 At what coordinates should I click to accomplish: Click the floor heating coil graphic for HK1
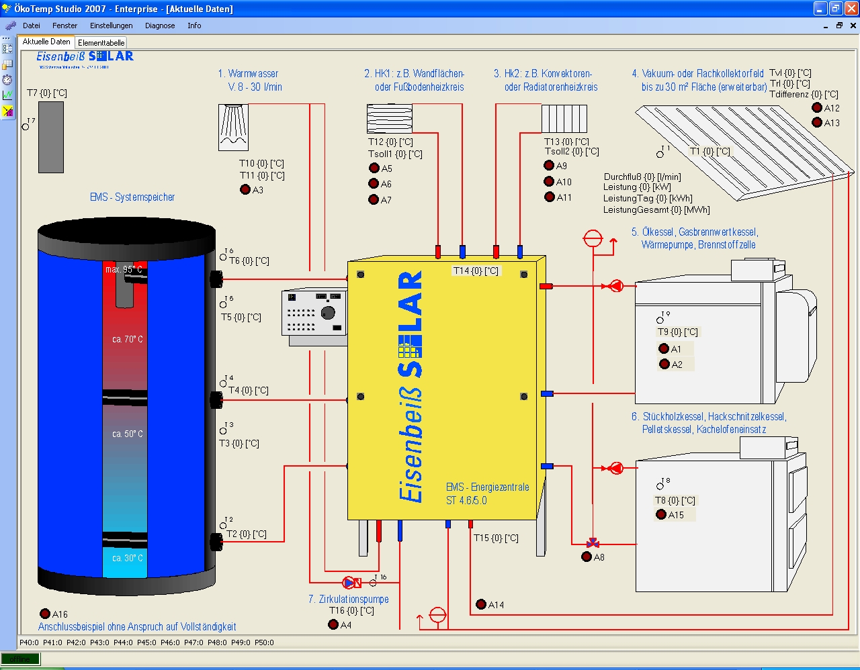[x=390, y=118]
